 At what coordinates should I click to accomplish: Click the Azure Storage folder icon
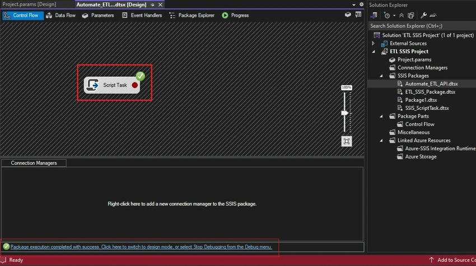point(400,157)
